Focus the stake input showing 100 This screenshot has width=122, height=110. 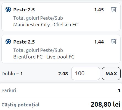[86, 73]
